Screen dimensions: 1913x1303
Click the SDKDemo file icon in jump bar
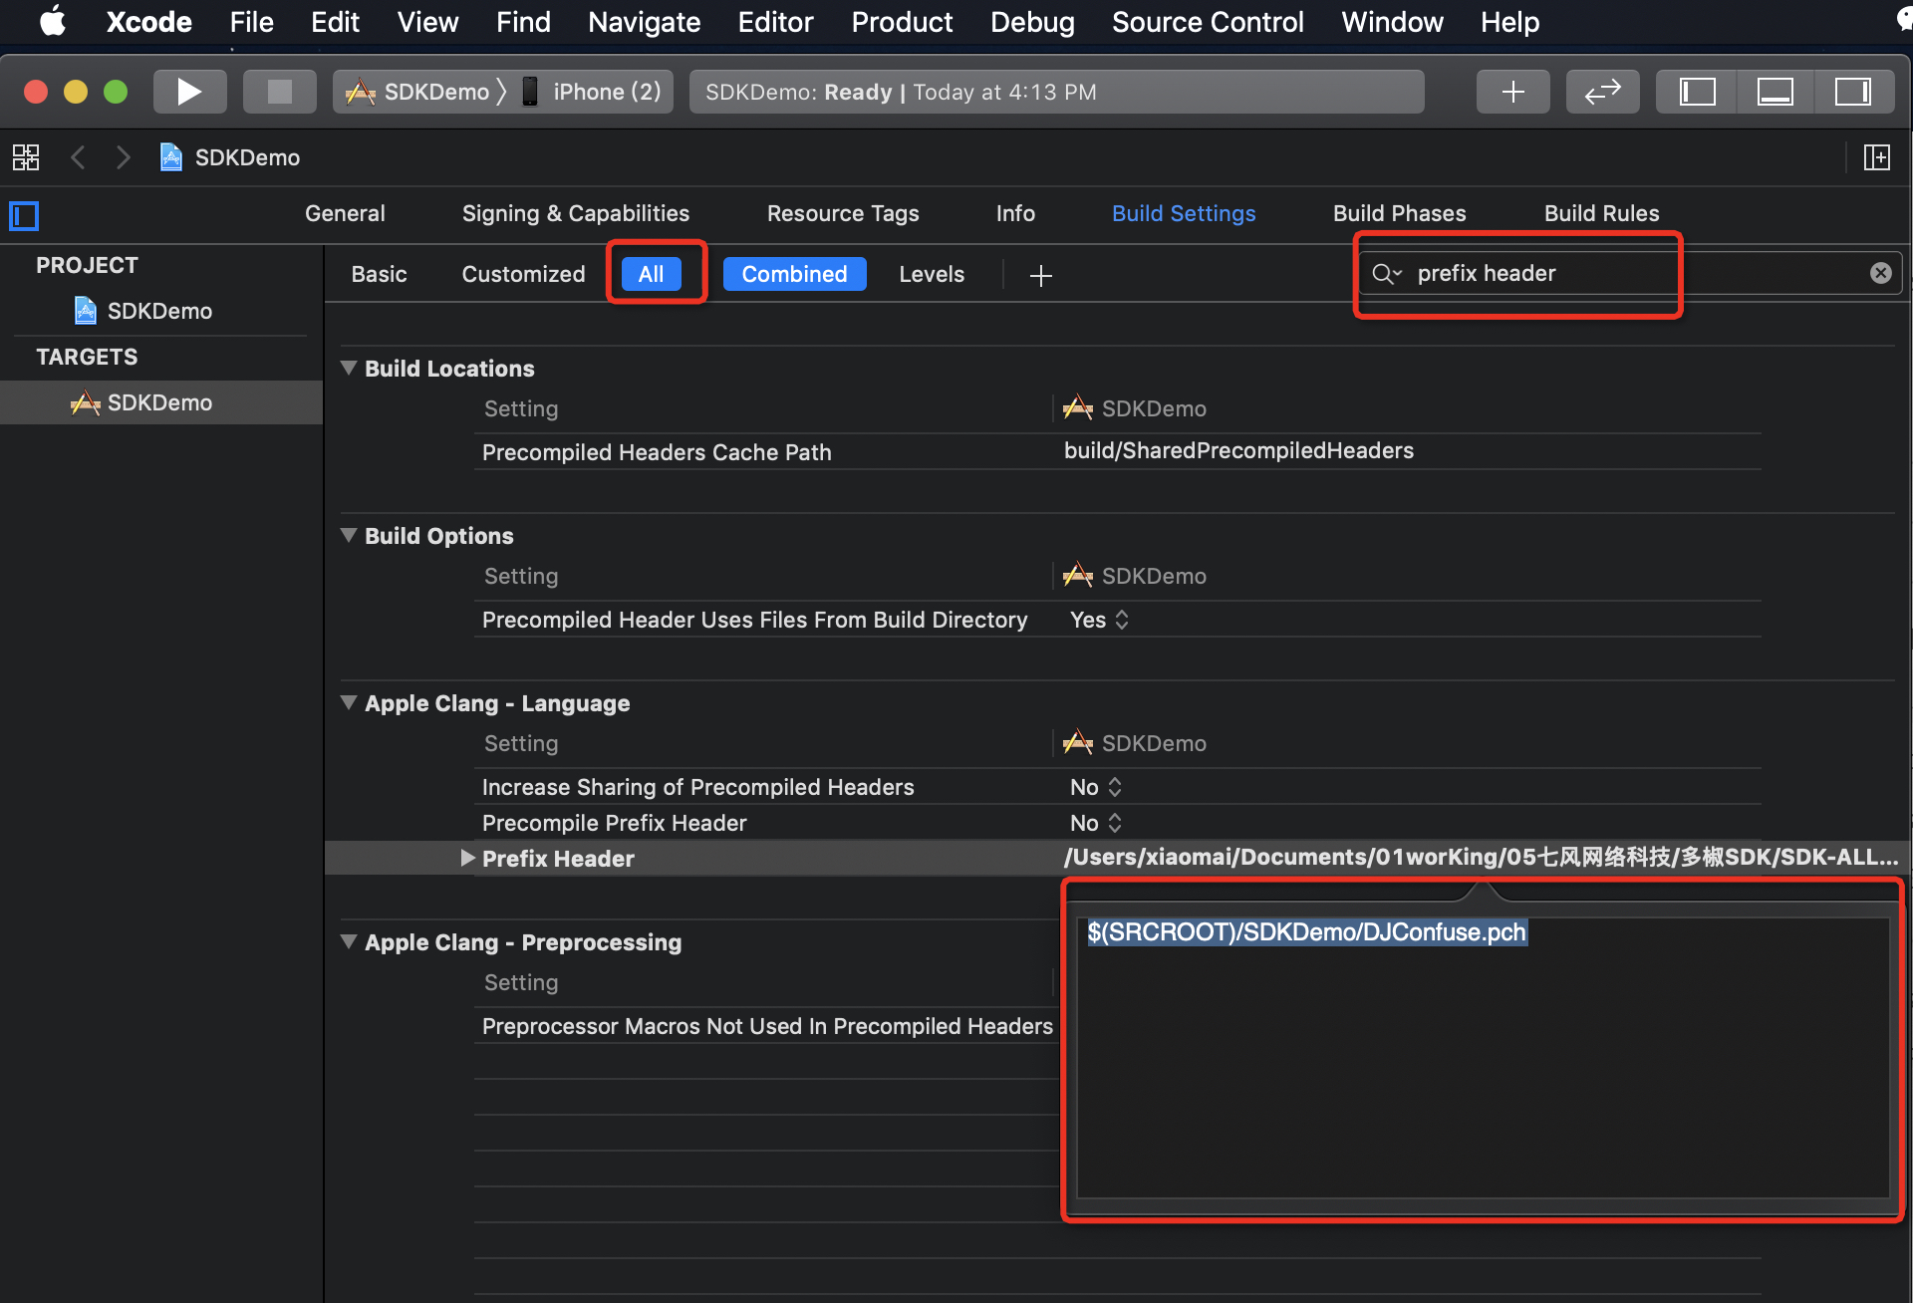[171, 157]
